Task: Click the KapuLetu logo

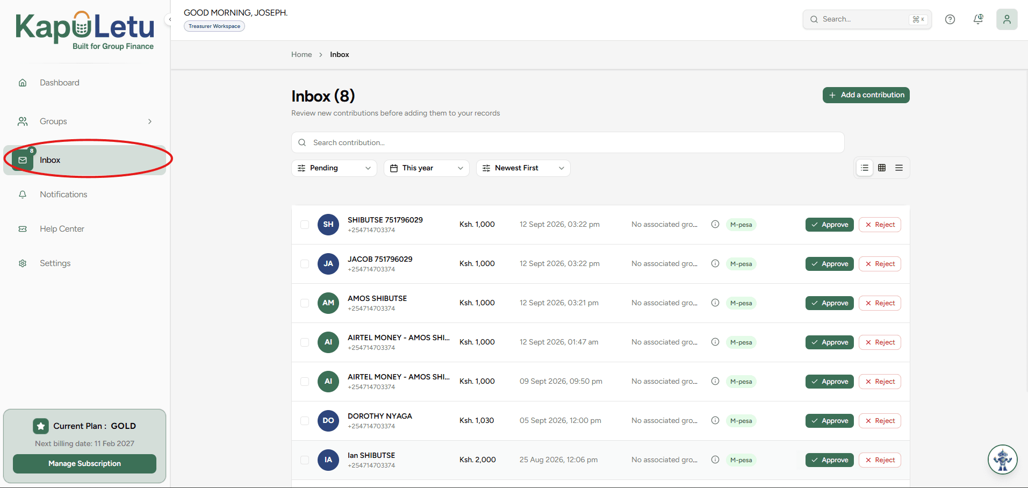Action: click(x=85, y=30)
